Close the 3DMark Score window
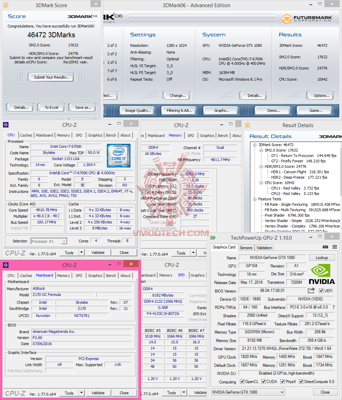This screenshot has height=400, width=342. point(96,4)
